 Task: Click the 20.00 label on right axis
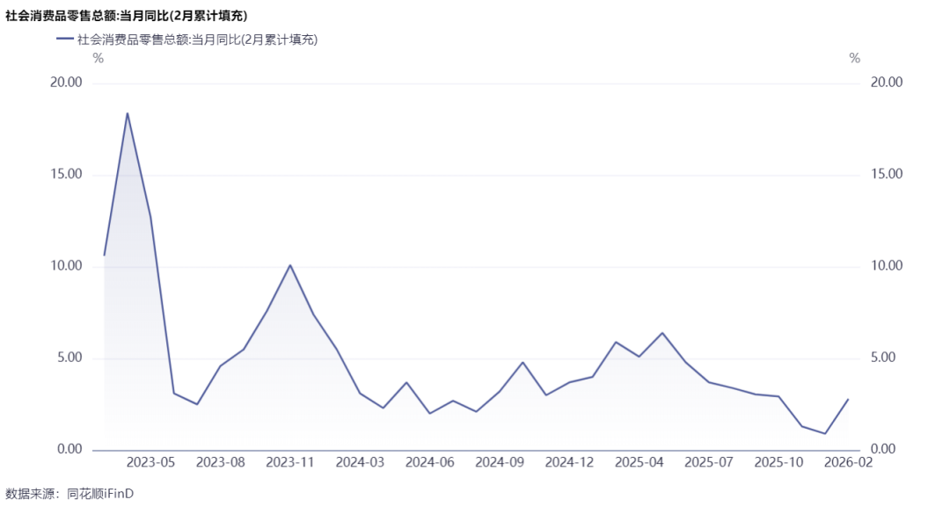coord(887,83)
